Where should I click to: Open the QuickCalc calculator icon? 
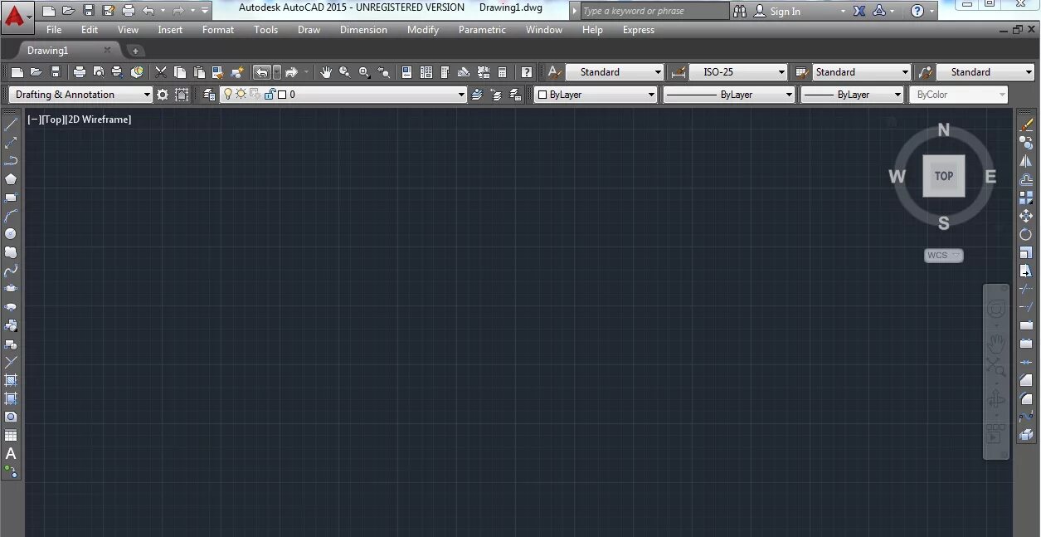tap(502, 72)
